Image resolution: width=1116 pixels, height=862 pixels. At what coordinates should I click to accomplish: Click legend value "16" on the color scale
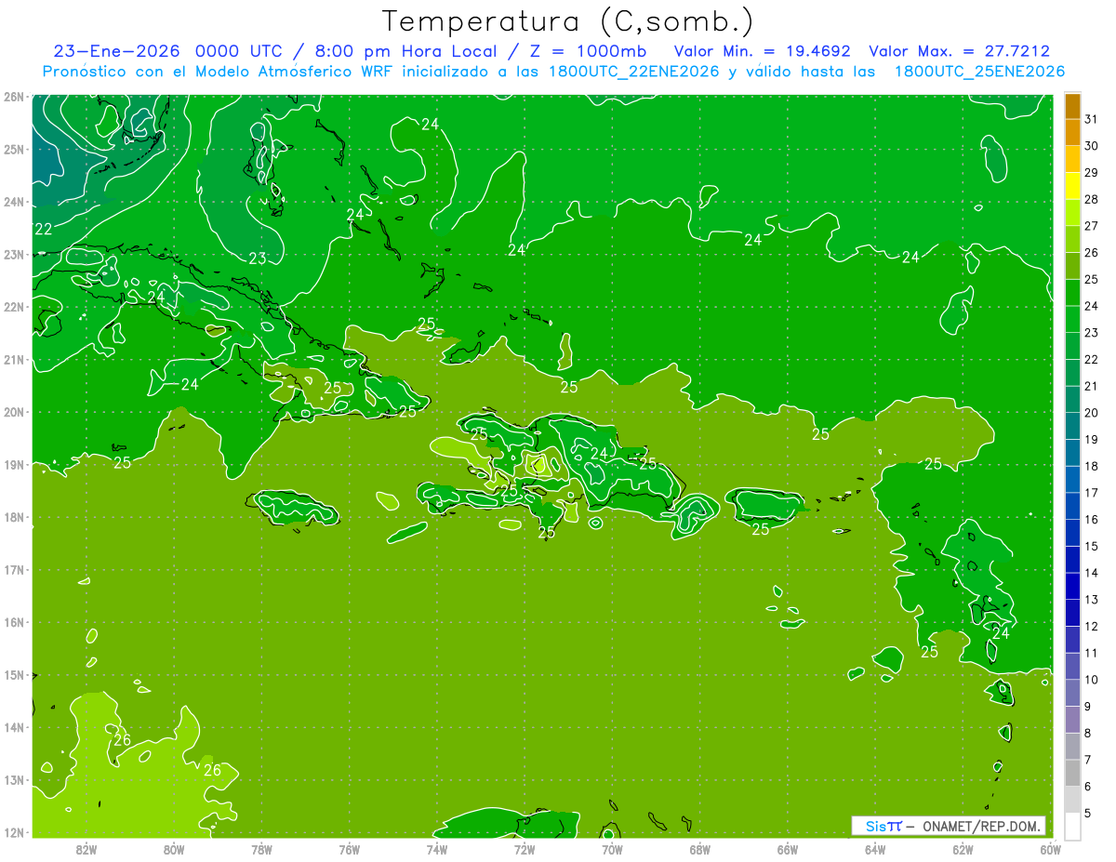pos(1092,519)
